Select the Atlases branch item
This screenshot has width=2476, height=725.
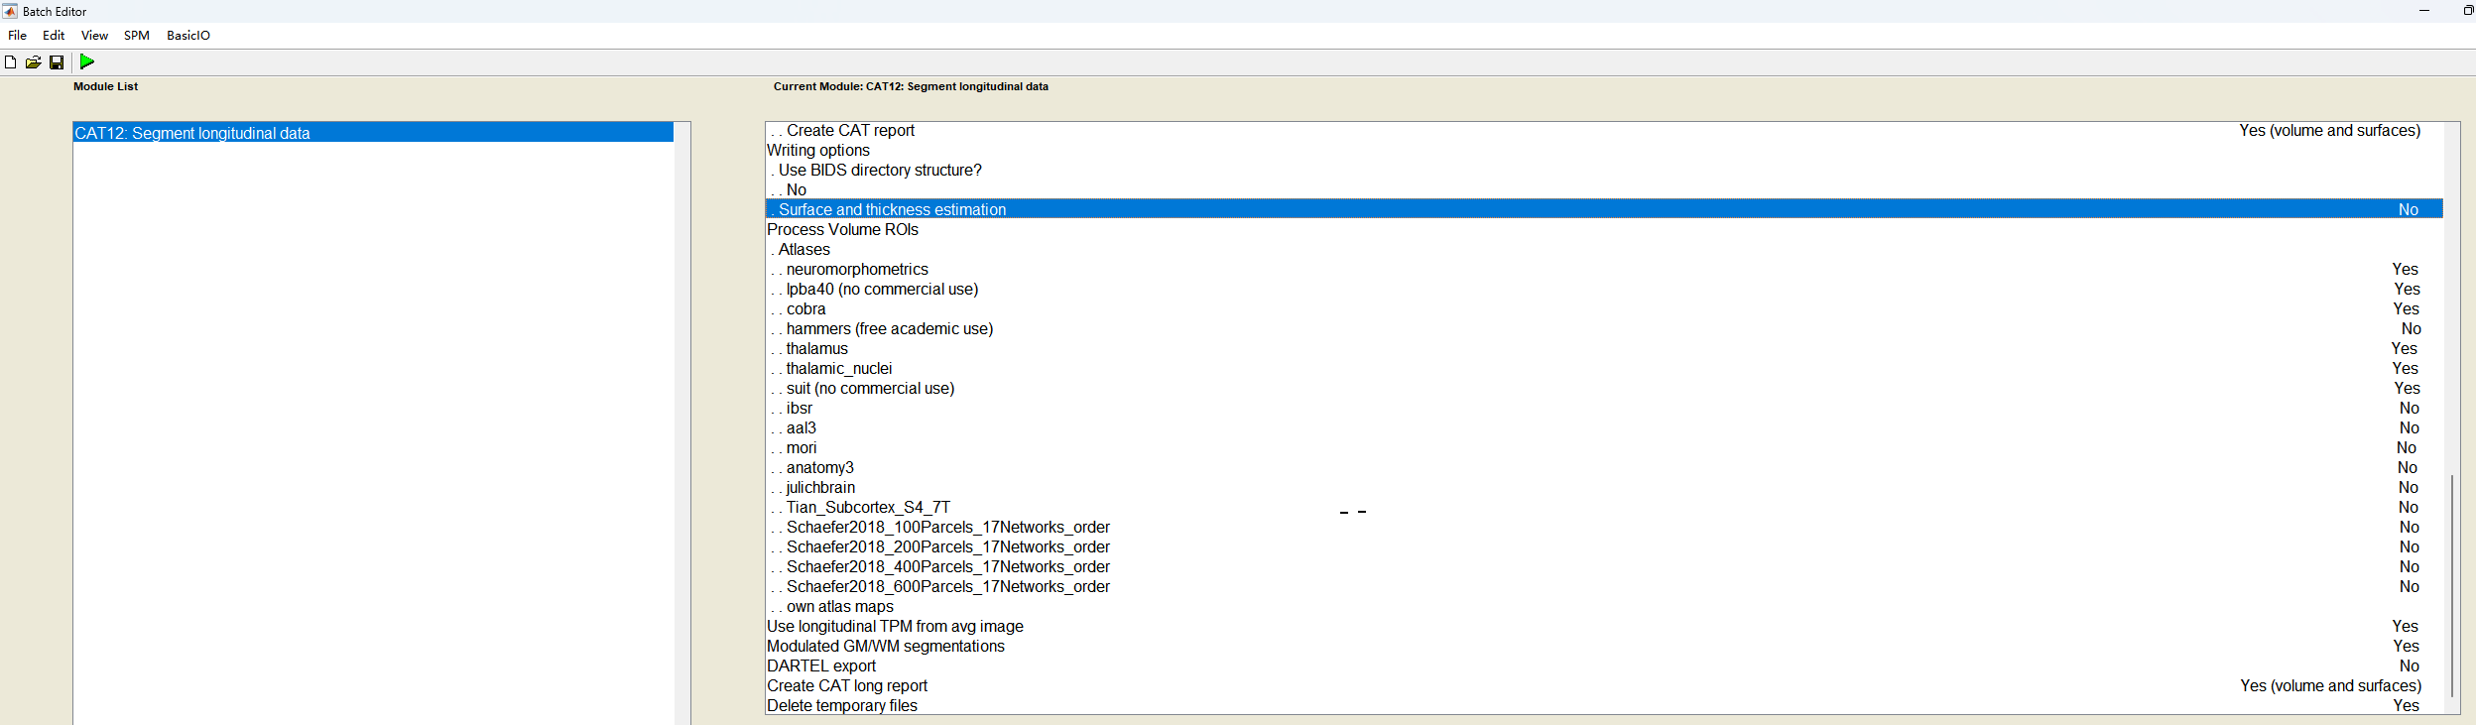pyautogui.click(x=804, y=250)
